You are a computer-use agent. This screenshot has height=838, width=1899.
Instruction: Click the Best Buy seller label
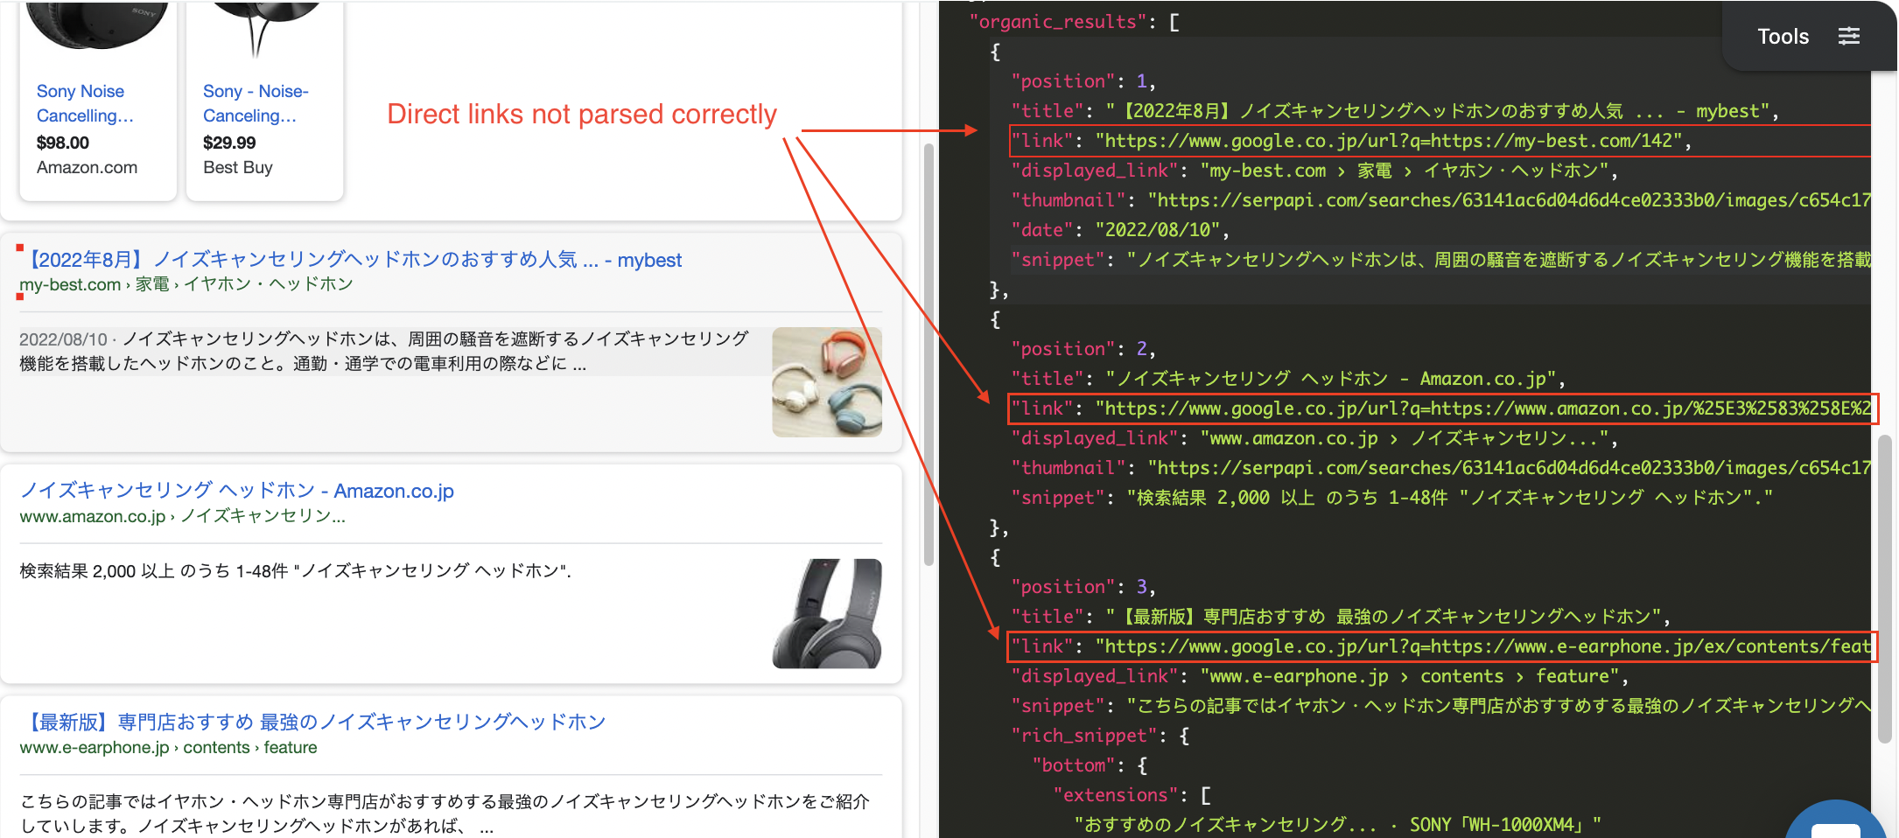pos(236,167)
